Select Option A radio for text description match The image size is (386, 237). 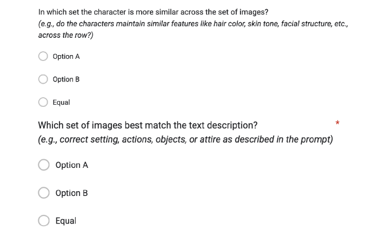(x=44, y=165)
